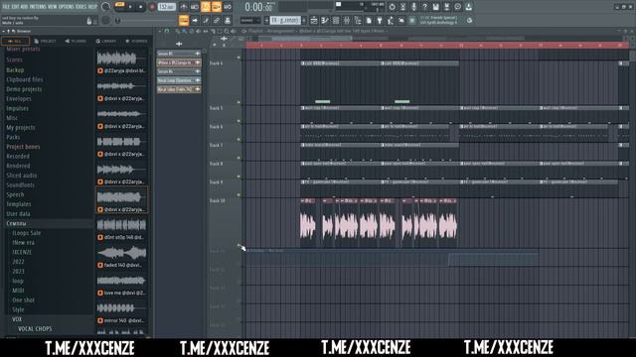This screenshot has height=357, width=636.
Task: Click the auto scroll arrow icon
Action: click(x=195, y=20)
